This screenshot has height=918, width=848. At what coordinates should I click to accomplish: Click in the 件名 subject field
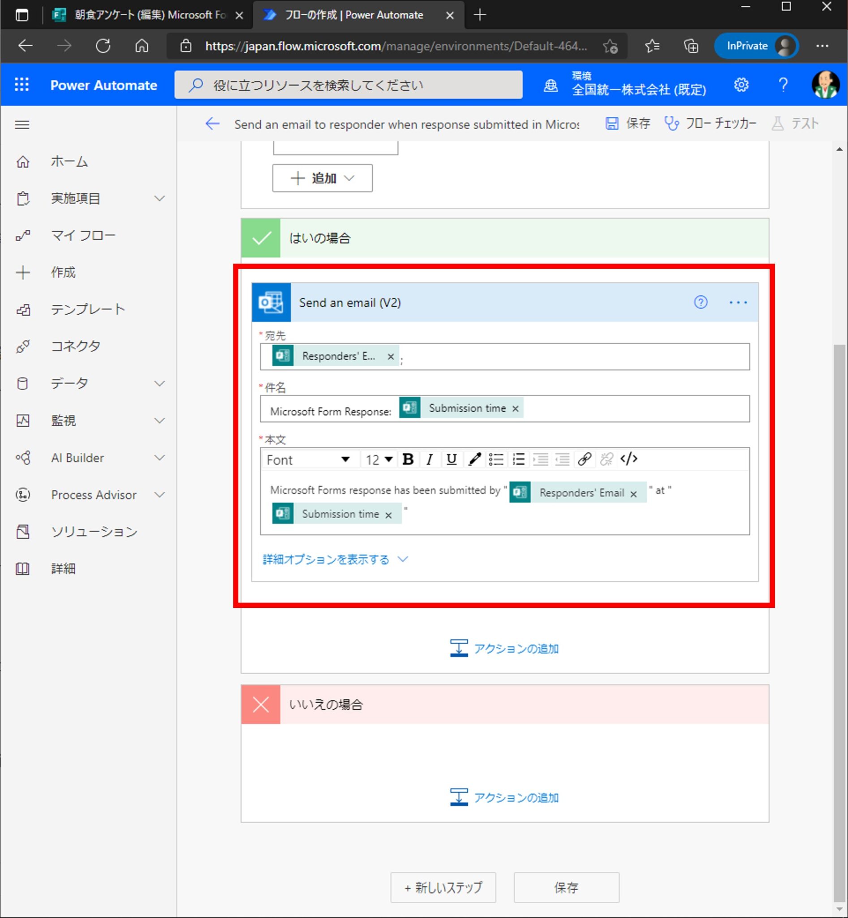click(x=505, y=409)
